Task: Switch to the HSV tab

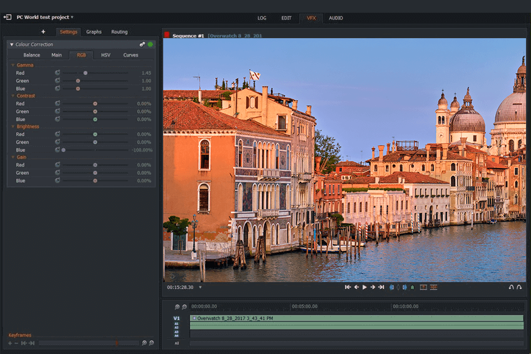Action: 106,55
